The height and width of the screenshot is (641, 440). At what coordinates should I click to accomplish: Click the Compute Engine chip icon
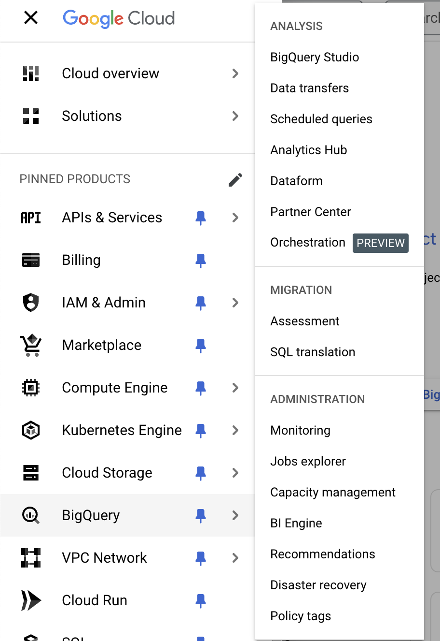coord(31,388)
